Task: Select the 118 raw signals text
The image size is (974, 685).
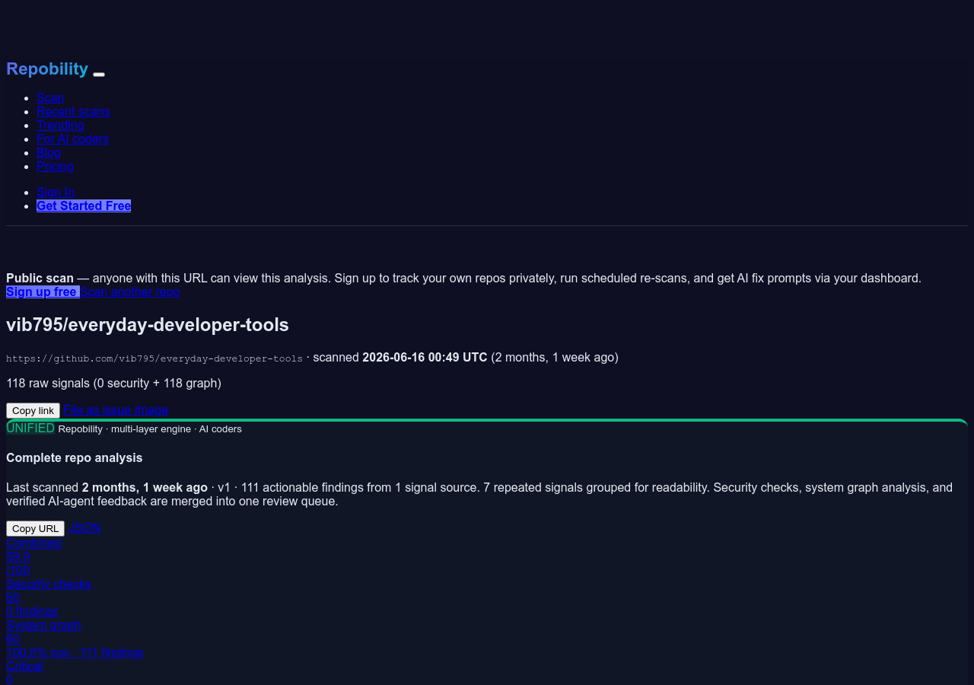Action: click(113, 383)
